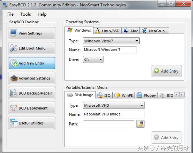
Task: Click the Floppy disk tab icon
Action: 139,95
